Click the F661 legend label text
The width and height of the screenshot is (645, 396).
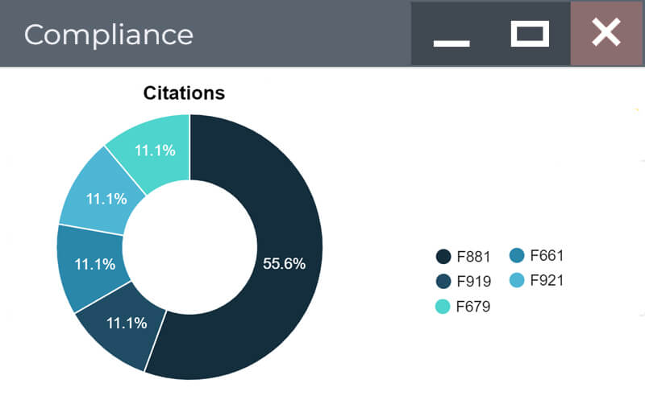(x=547, y=256)
